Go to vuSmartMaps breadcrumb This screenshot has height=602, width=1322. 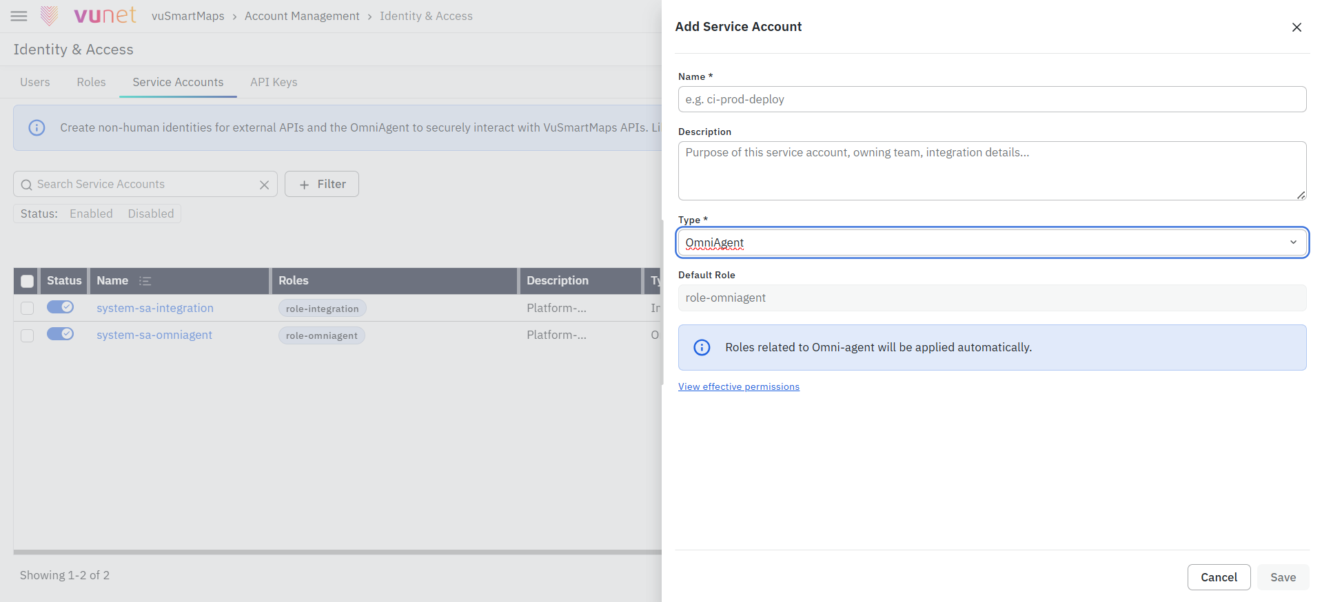tap(187, 16)
